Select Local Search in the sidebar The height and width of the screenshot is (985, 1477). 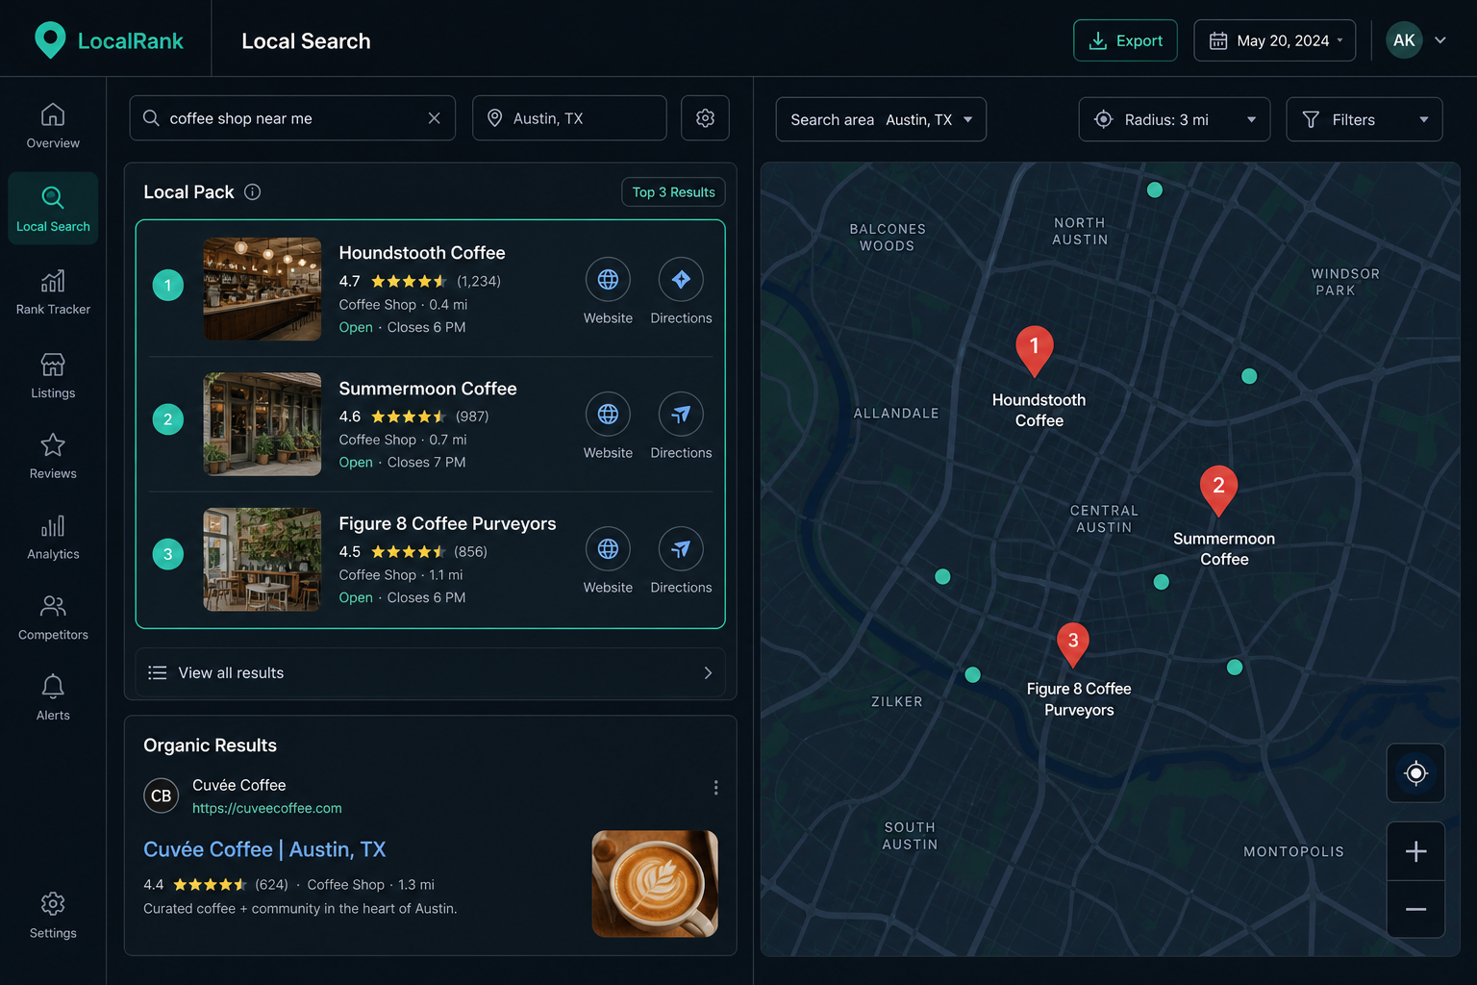[53, 209]
